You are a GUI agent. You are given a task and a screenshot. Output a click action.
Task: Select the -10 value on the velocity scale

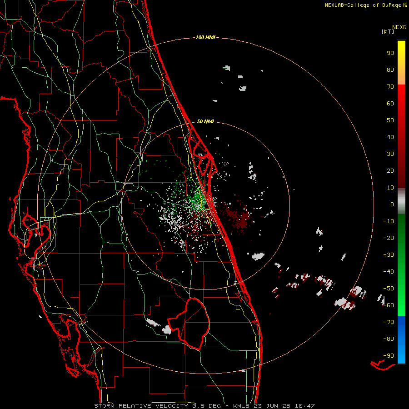pyautogui.click(x=389, y=221)
